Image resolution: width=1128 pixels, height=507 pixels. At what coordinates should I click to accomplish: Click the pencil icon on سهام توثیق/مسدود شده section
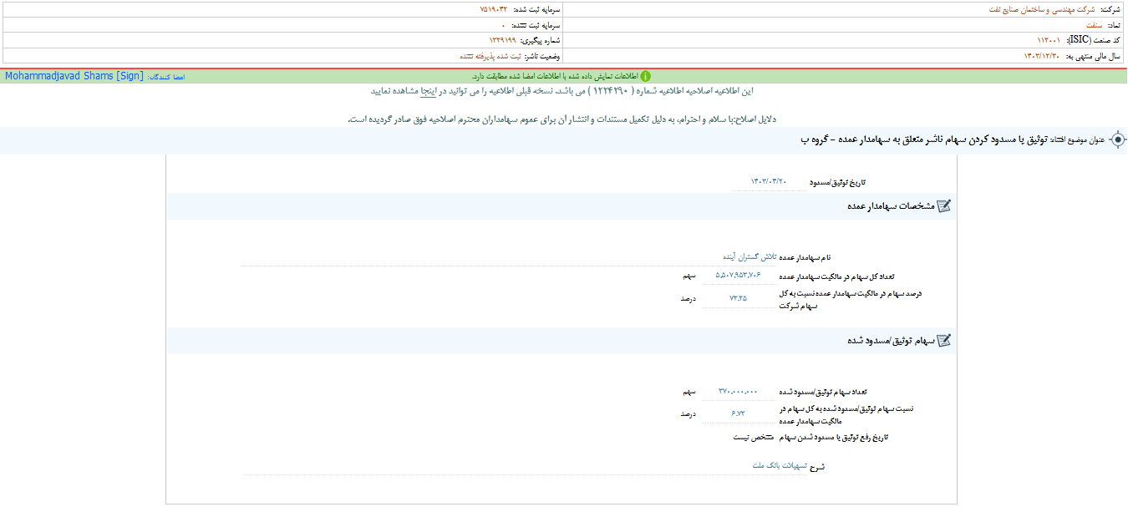click(x=943, y=341)
